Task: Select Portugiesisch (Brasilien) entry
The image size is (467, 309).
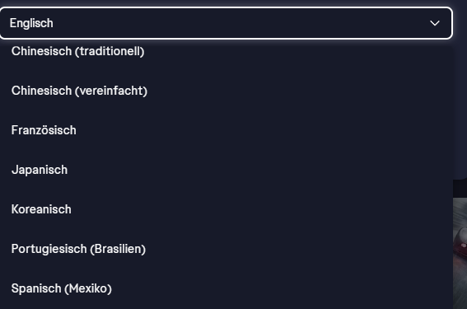Action: [226, 249]
